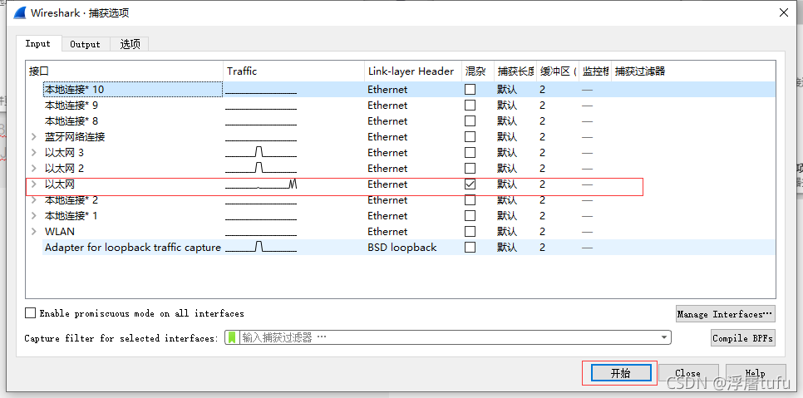Viewport: 803px width, 398px height.
Task: Expand the WLAN interface tree item
Action: click(34, 232)
